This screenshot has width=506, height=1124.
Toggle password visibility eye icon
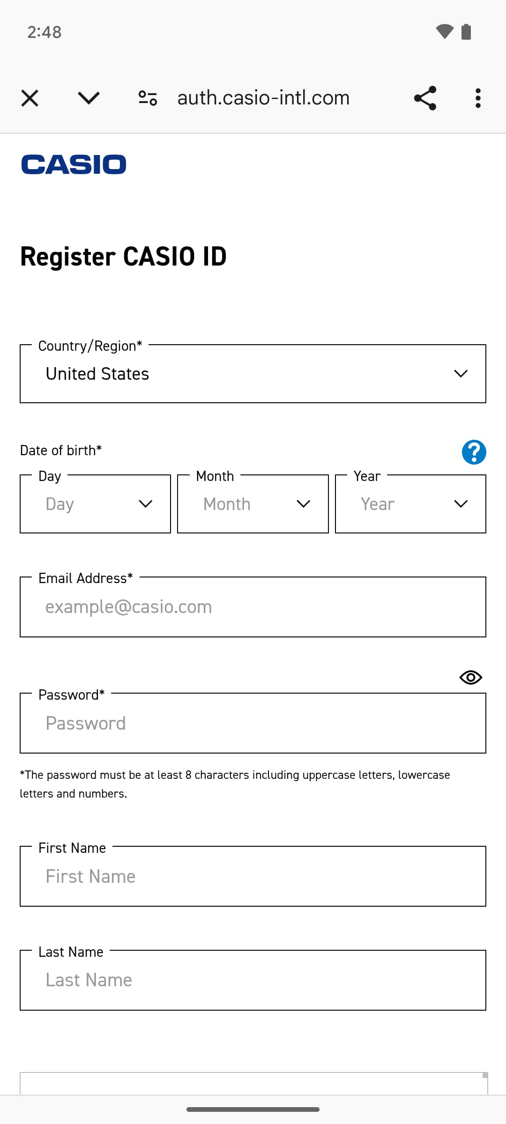(x=471, y=677)
